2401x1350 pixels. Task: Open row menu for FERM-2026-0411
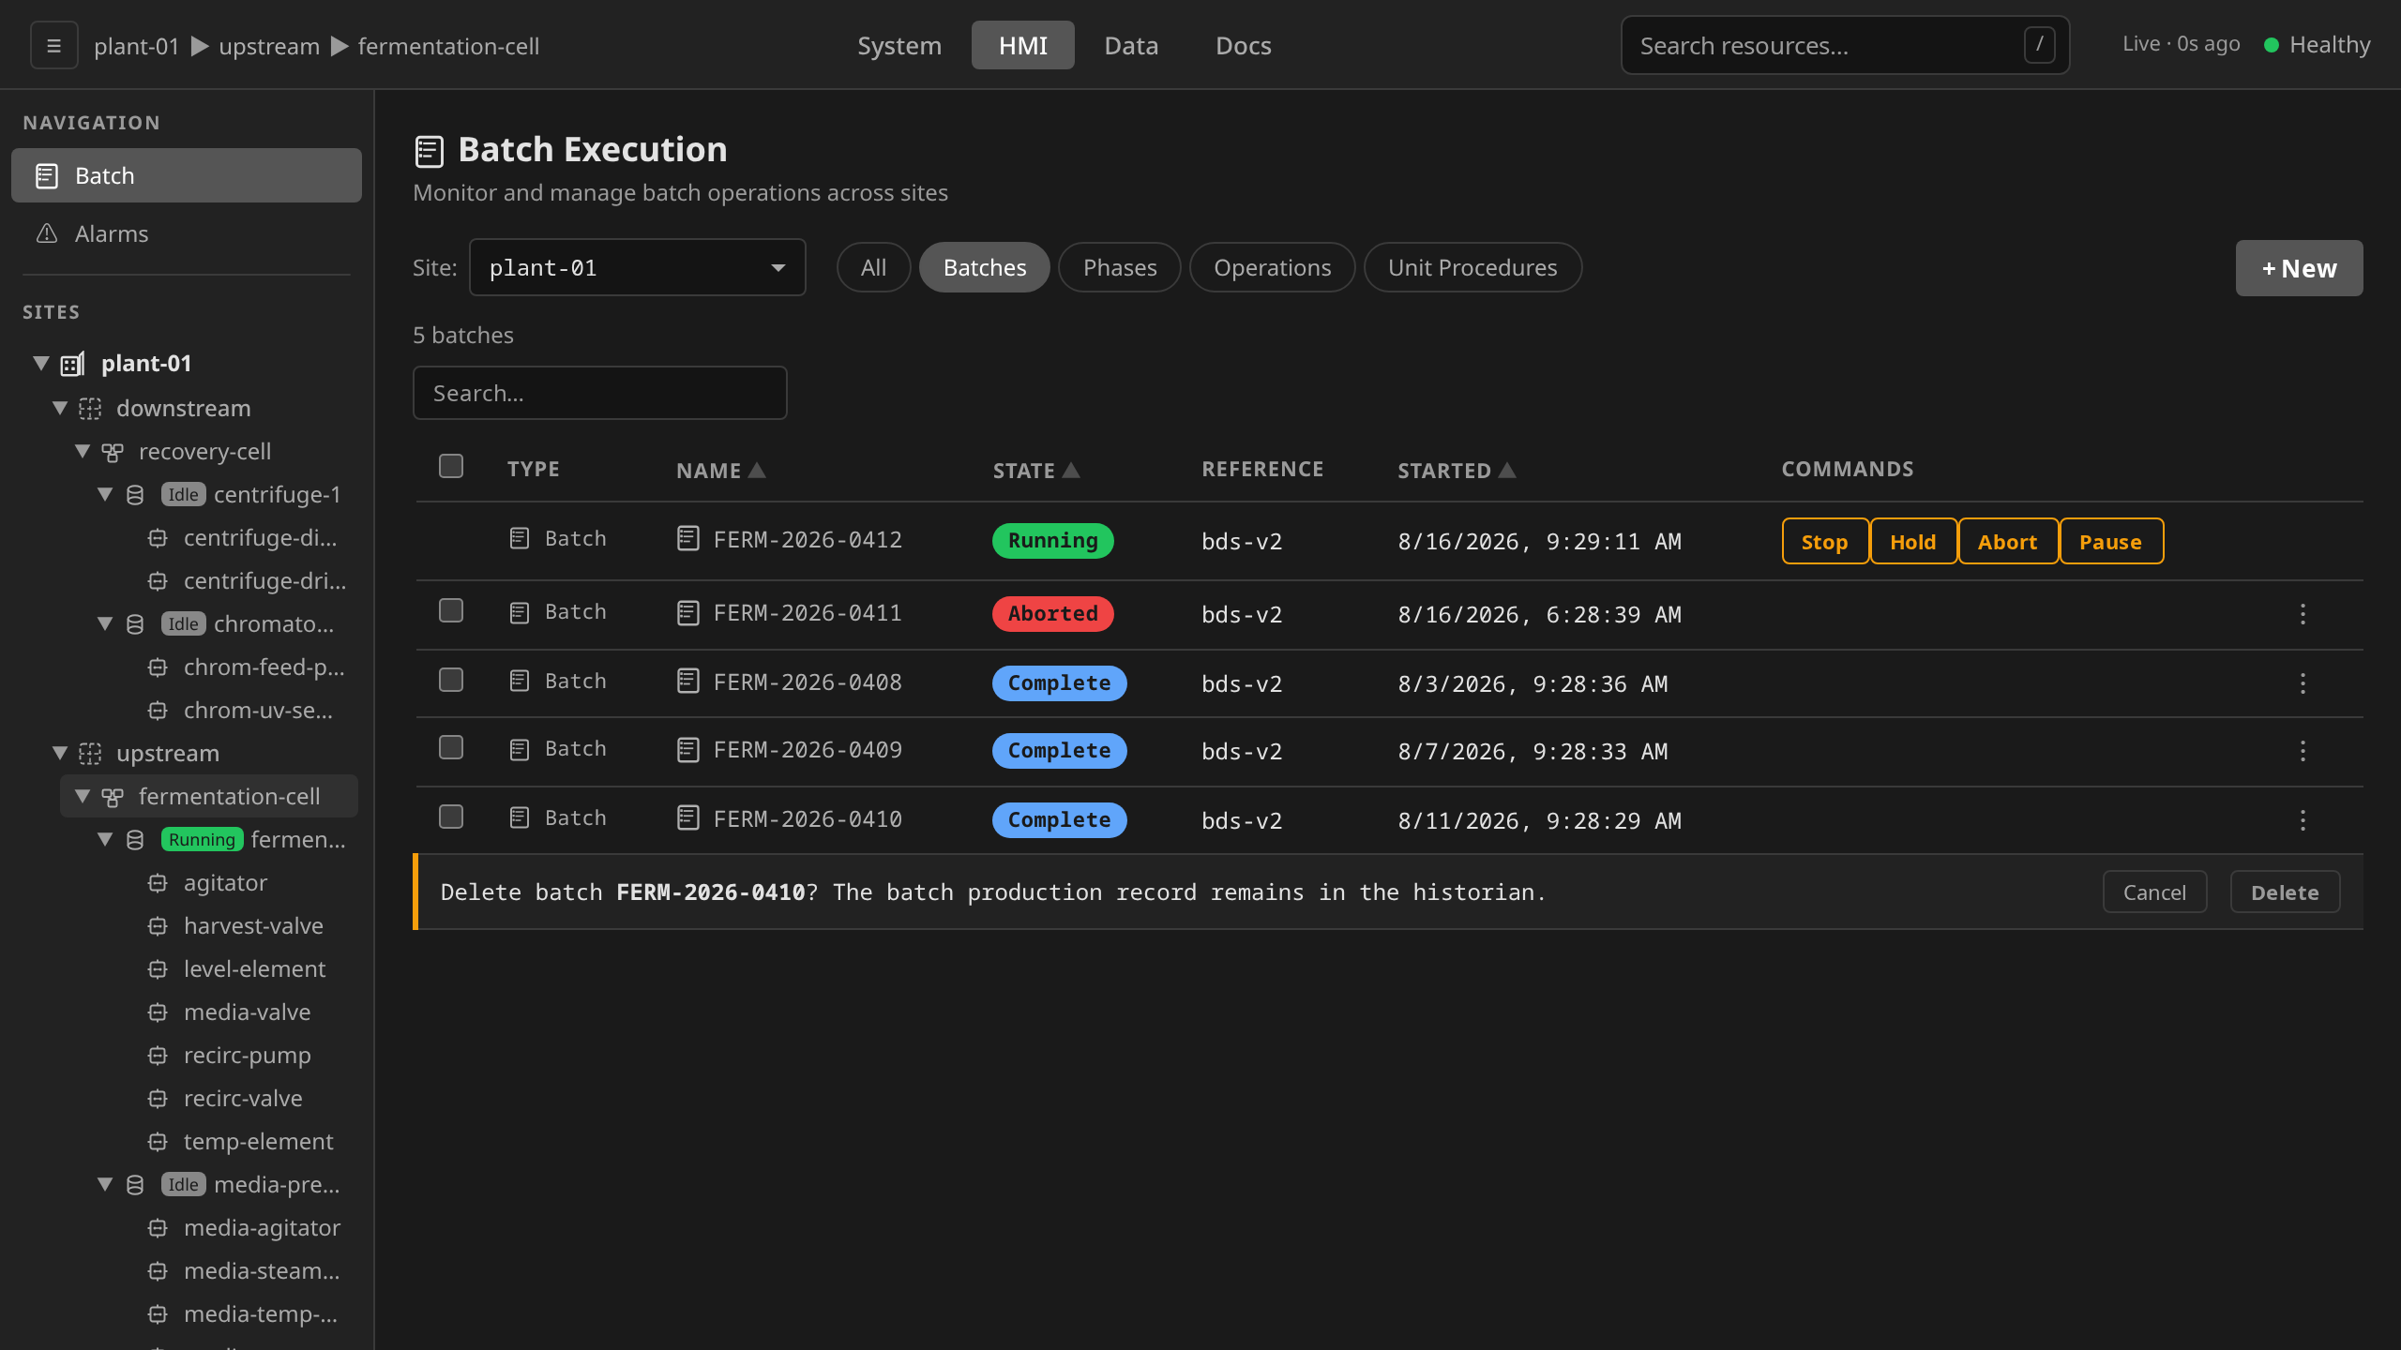pyautogui.click(x=2303, y=614)
